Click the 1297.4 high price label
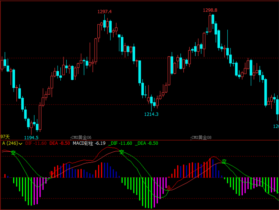The width and height of the screenshot is (279, 210). 104,12
